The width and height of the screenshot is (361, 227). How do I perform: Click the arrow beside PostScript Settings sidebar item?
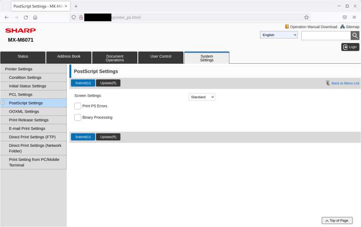point(3,103)
